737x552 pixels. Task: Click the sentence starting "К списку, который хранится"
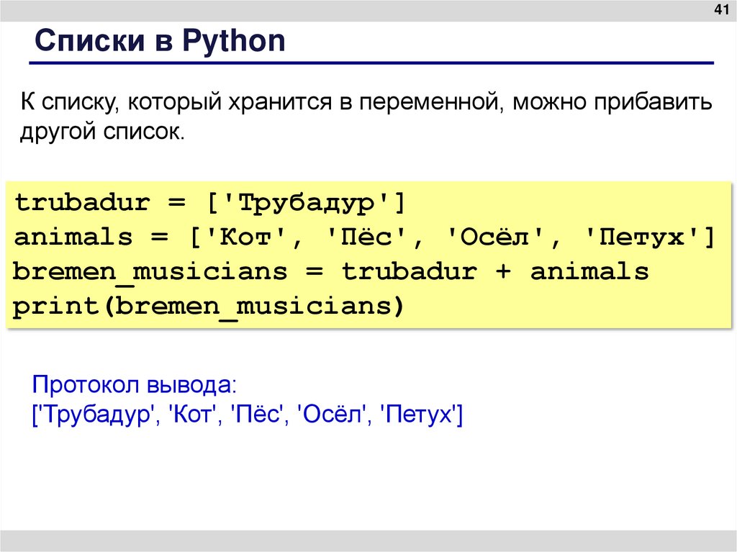[x=366, y=102]
